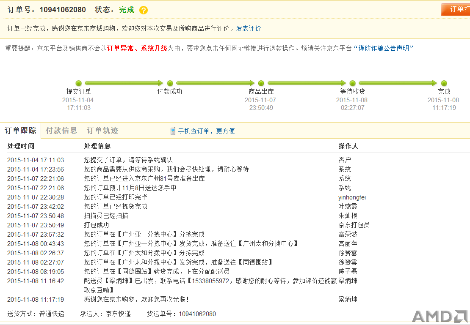470x325 pixels.
Task: Click the 完成 green progress dot
Action: pos(444,83)
